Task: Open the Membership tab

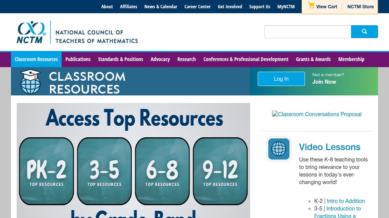Action: (x=351, y=59)
